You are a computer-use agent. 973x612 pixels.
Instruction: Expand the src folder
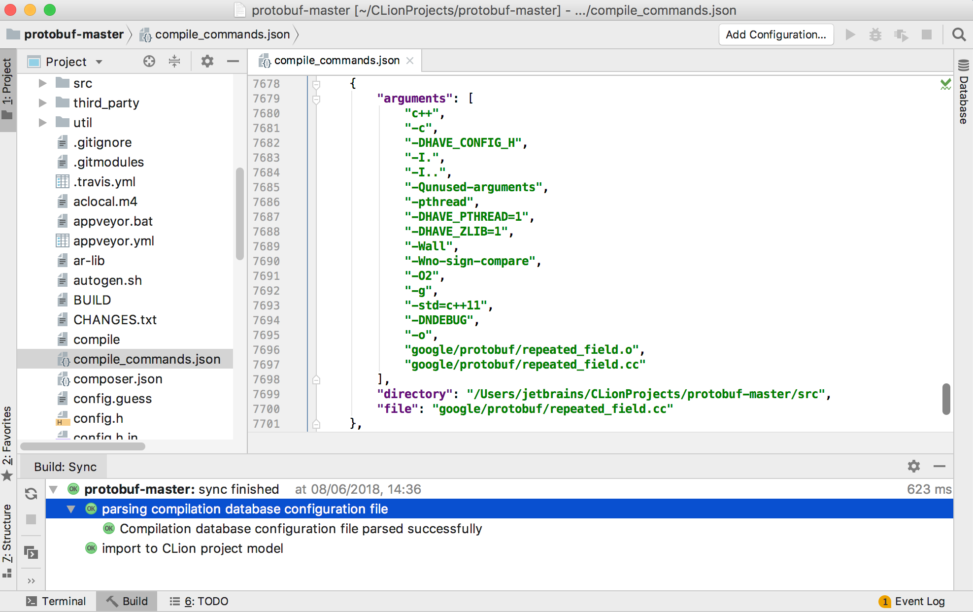[43, 83]
